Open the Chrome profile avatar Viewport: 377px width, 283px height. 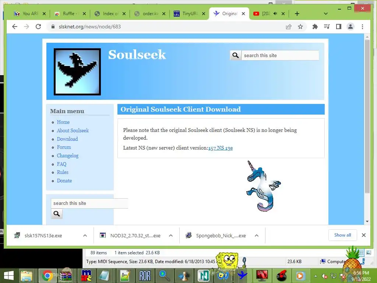(x=350, y=27)
